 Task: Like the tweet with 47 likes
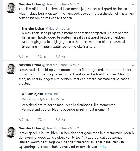pos(58,56)
